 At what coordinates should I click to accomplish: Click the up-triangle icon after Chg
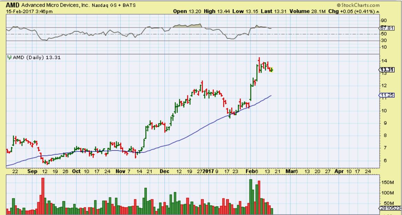pos(378,12)
